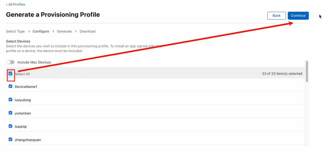The height and width of the screenshot is (152, 322).
Task: Click the Configure breadcrumb step
Action: coord(41,31)
